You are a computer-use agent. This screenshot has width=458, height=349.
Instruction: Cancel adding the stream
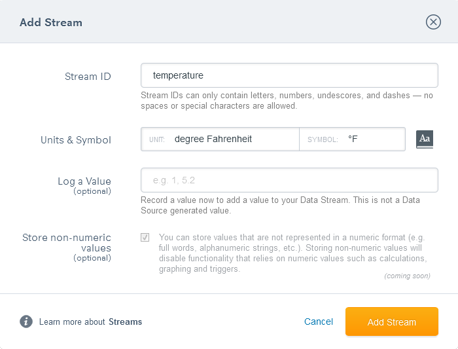[319, 321]
